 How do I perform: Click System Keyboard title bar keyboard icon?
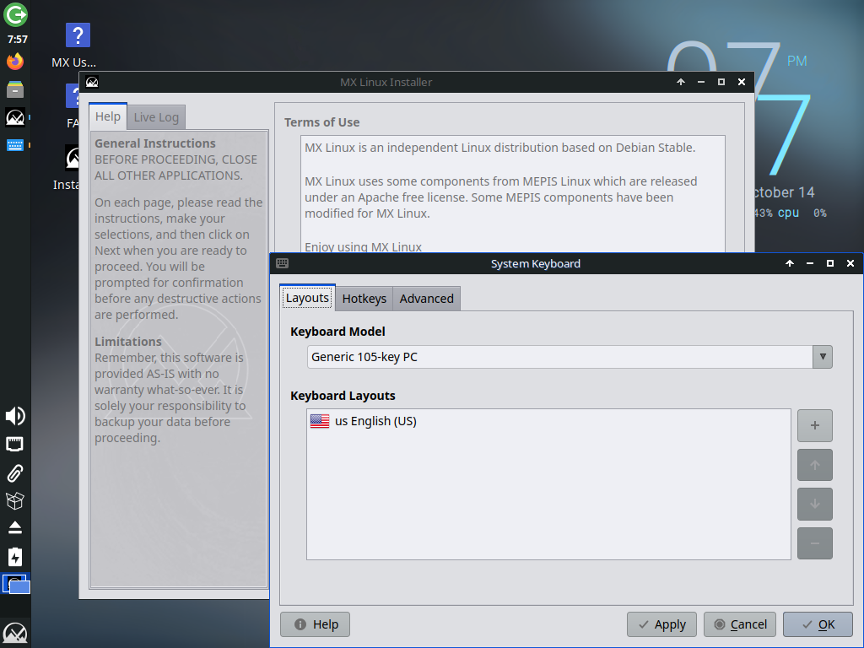(282, 263)
